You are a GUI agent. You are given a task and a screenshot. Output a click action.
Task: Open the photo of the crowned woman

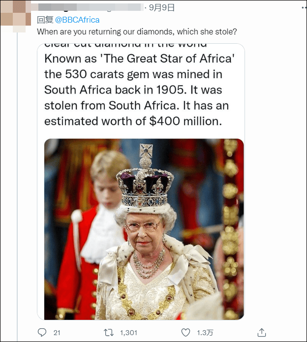tap(144, 229)
